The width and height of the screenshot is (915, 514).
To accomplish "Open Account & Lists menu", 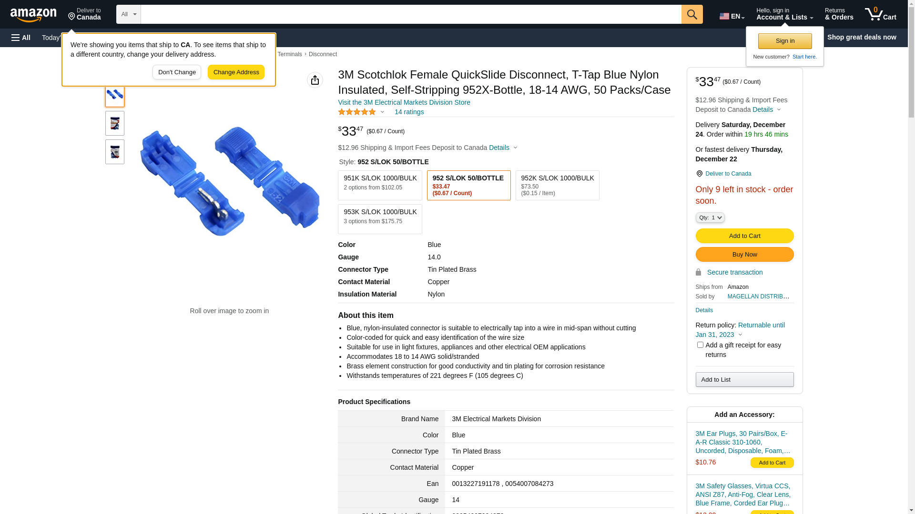I will (784, 14).
